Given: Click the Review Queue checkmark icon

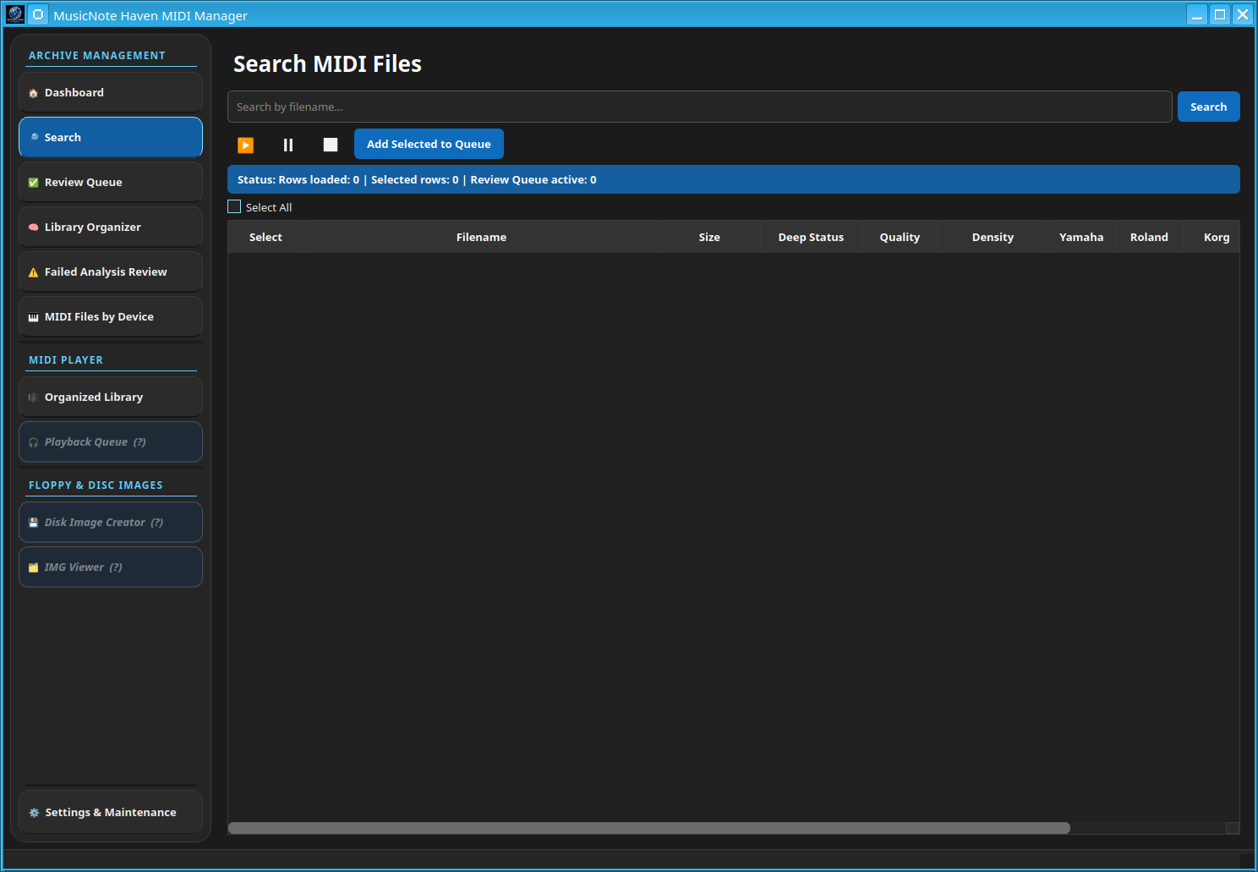Looking at the screenshot, I should [34, 183].
